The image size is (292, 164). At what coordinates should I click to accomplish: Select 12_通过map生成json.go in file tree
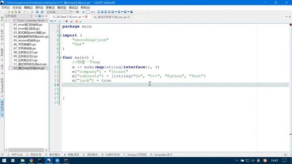pos(29,68)
